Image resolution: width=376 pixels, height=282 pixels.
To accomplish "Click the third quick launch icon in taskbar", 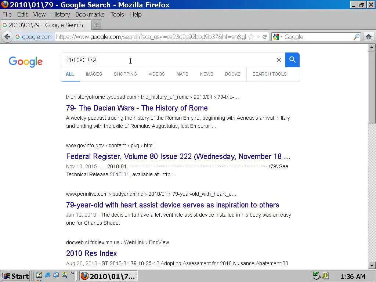I will [x=56, y=275].
